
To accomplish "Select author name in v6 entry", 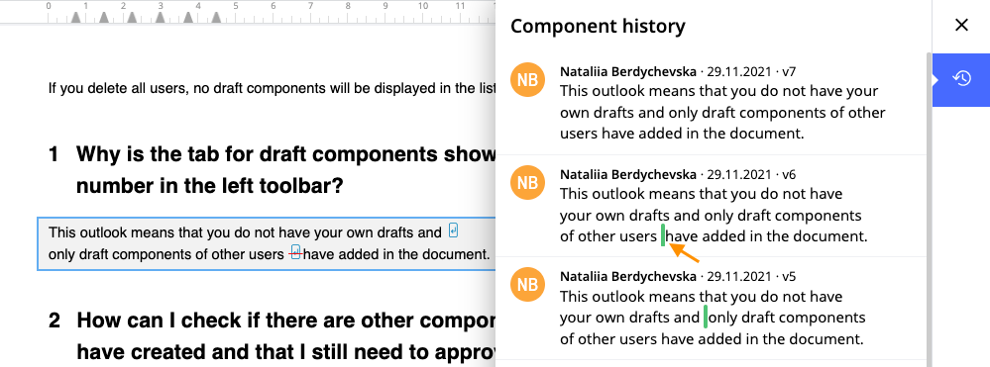I will [x=627, y=174].
